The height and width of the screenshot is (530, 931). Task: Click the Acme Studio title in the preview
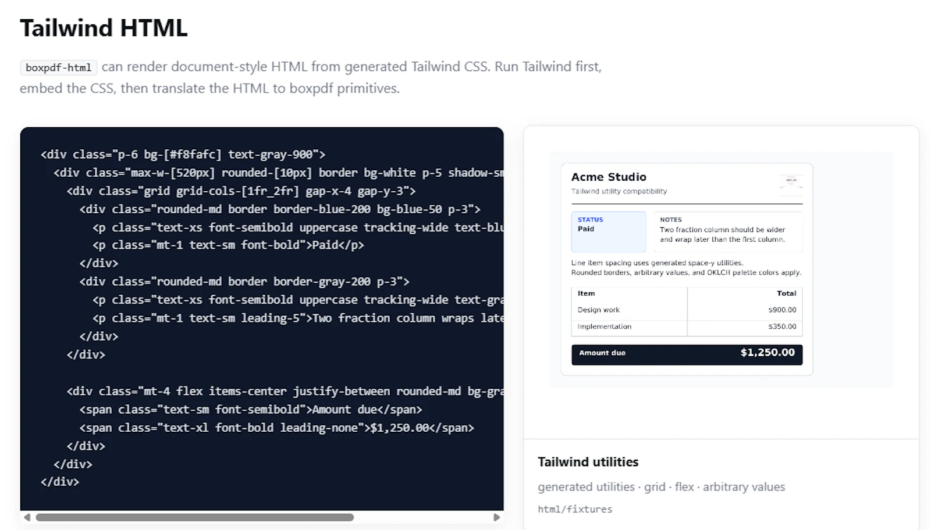click(609, 177)
